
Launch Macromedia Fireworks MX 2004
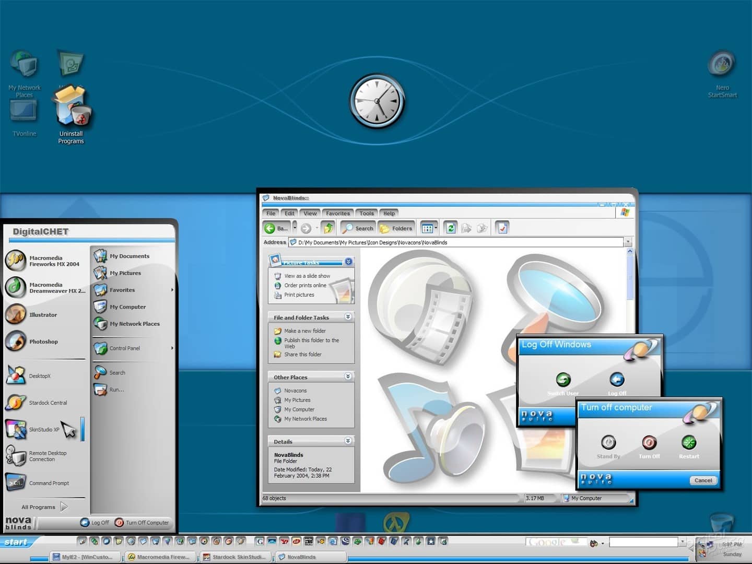click(46, 261)
